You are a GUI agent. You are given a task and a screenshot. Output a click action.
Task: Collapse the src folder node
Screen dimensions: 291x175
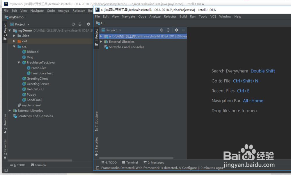14,47
